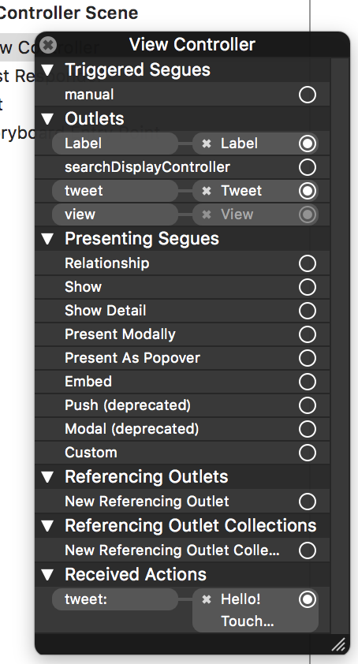Collapse the Triggered Segues section
Image resolution: width=358 pixels, height=664 pixels.
48,70
